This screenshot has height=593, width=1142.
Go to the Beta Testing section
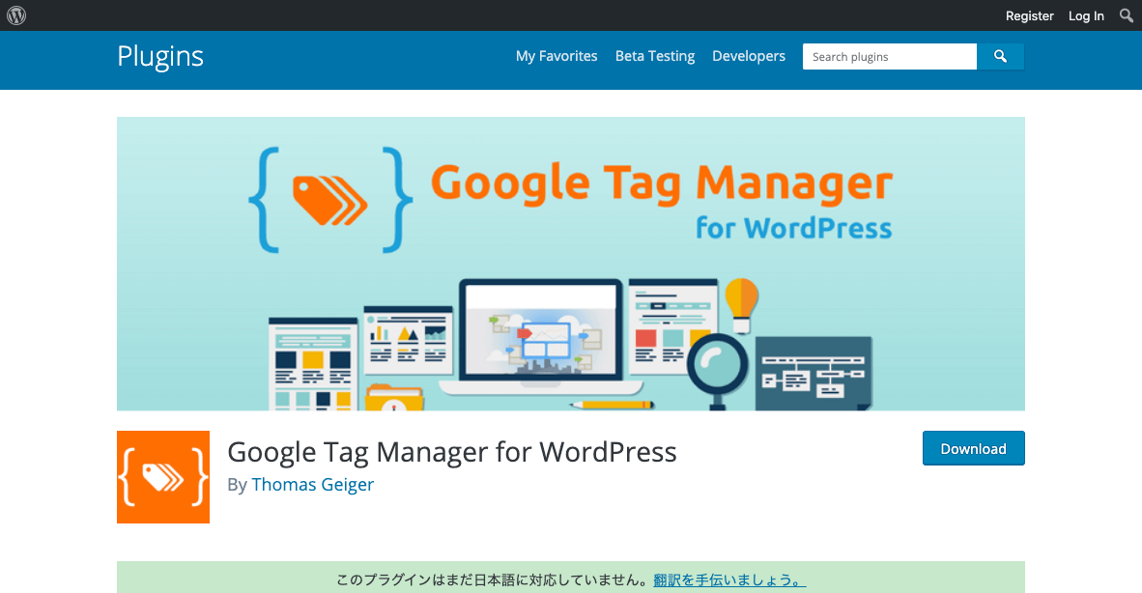pos(654,56)
